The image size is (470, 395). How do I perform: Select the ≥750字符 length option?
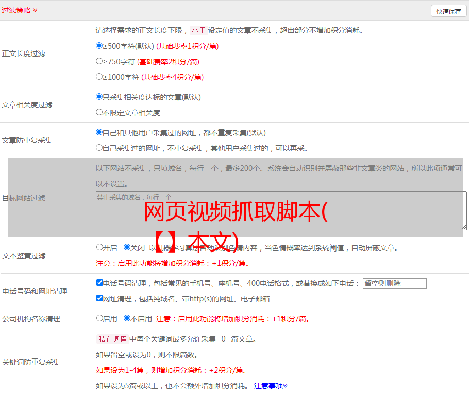(x=99, y=61)
